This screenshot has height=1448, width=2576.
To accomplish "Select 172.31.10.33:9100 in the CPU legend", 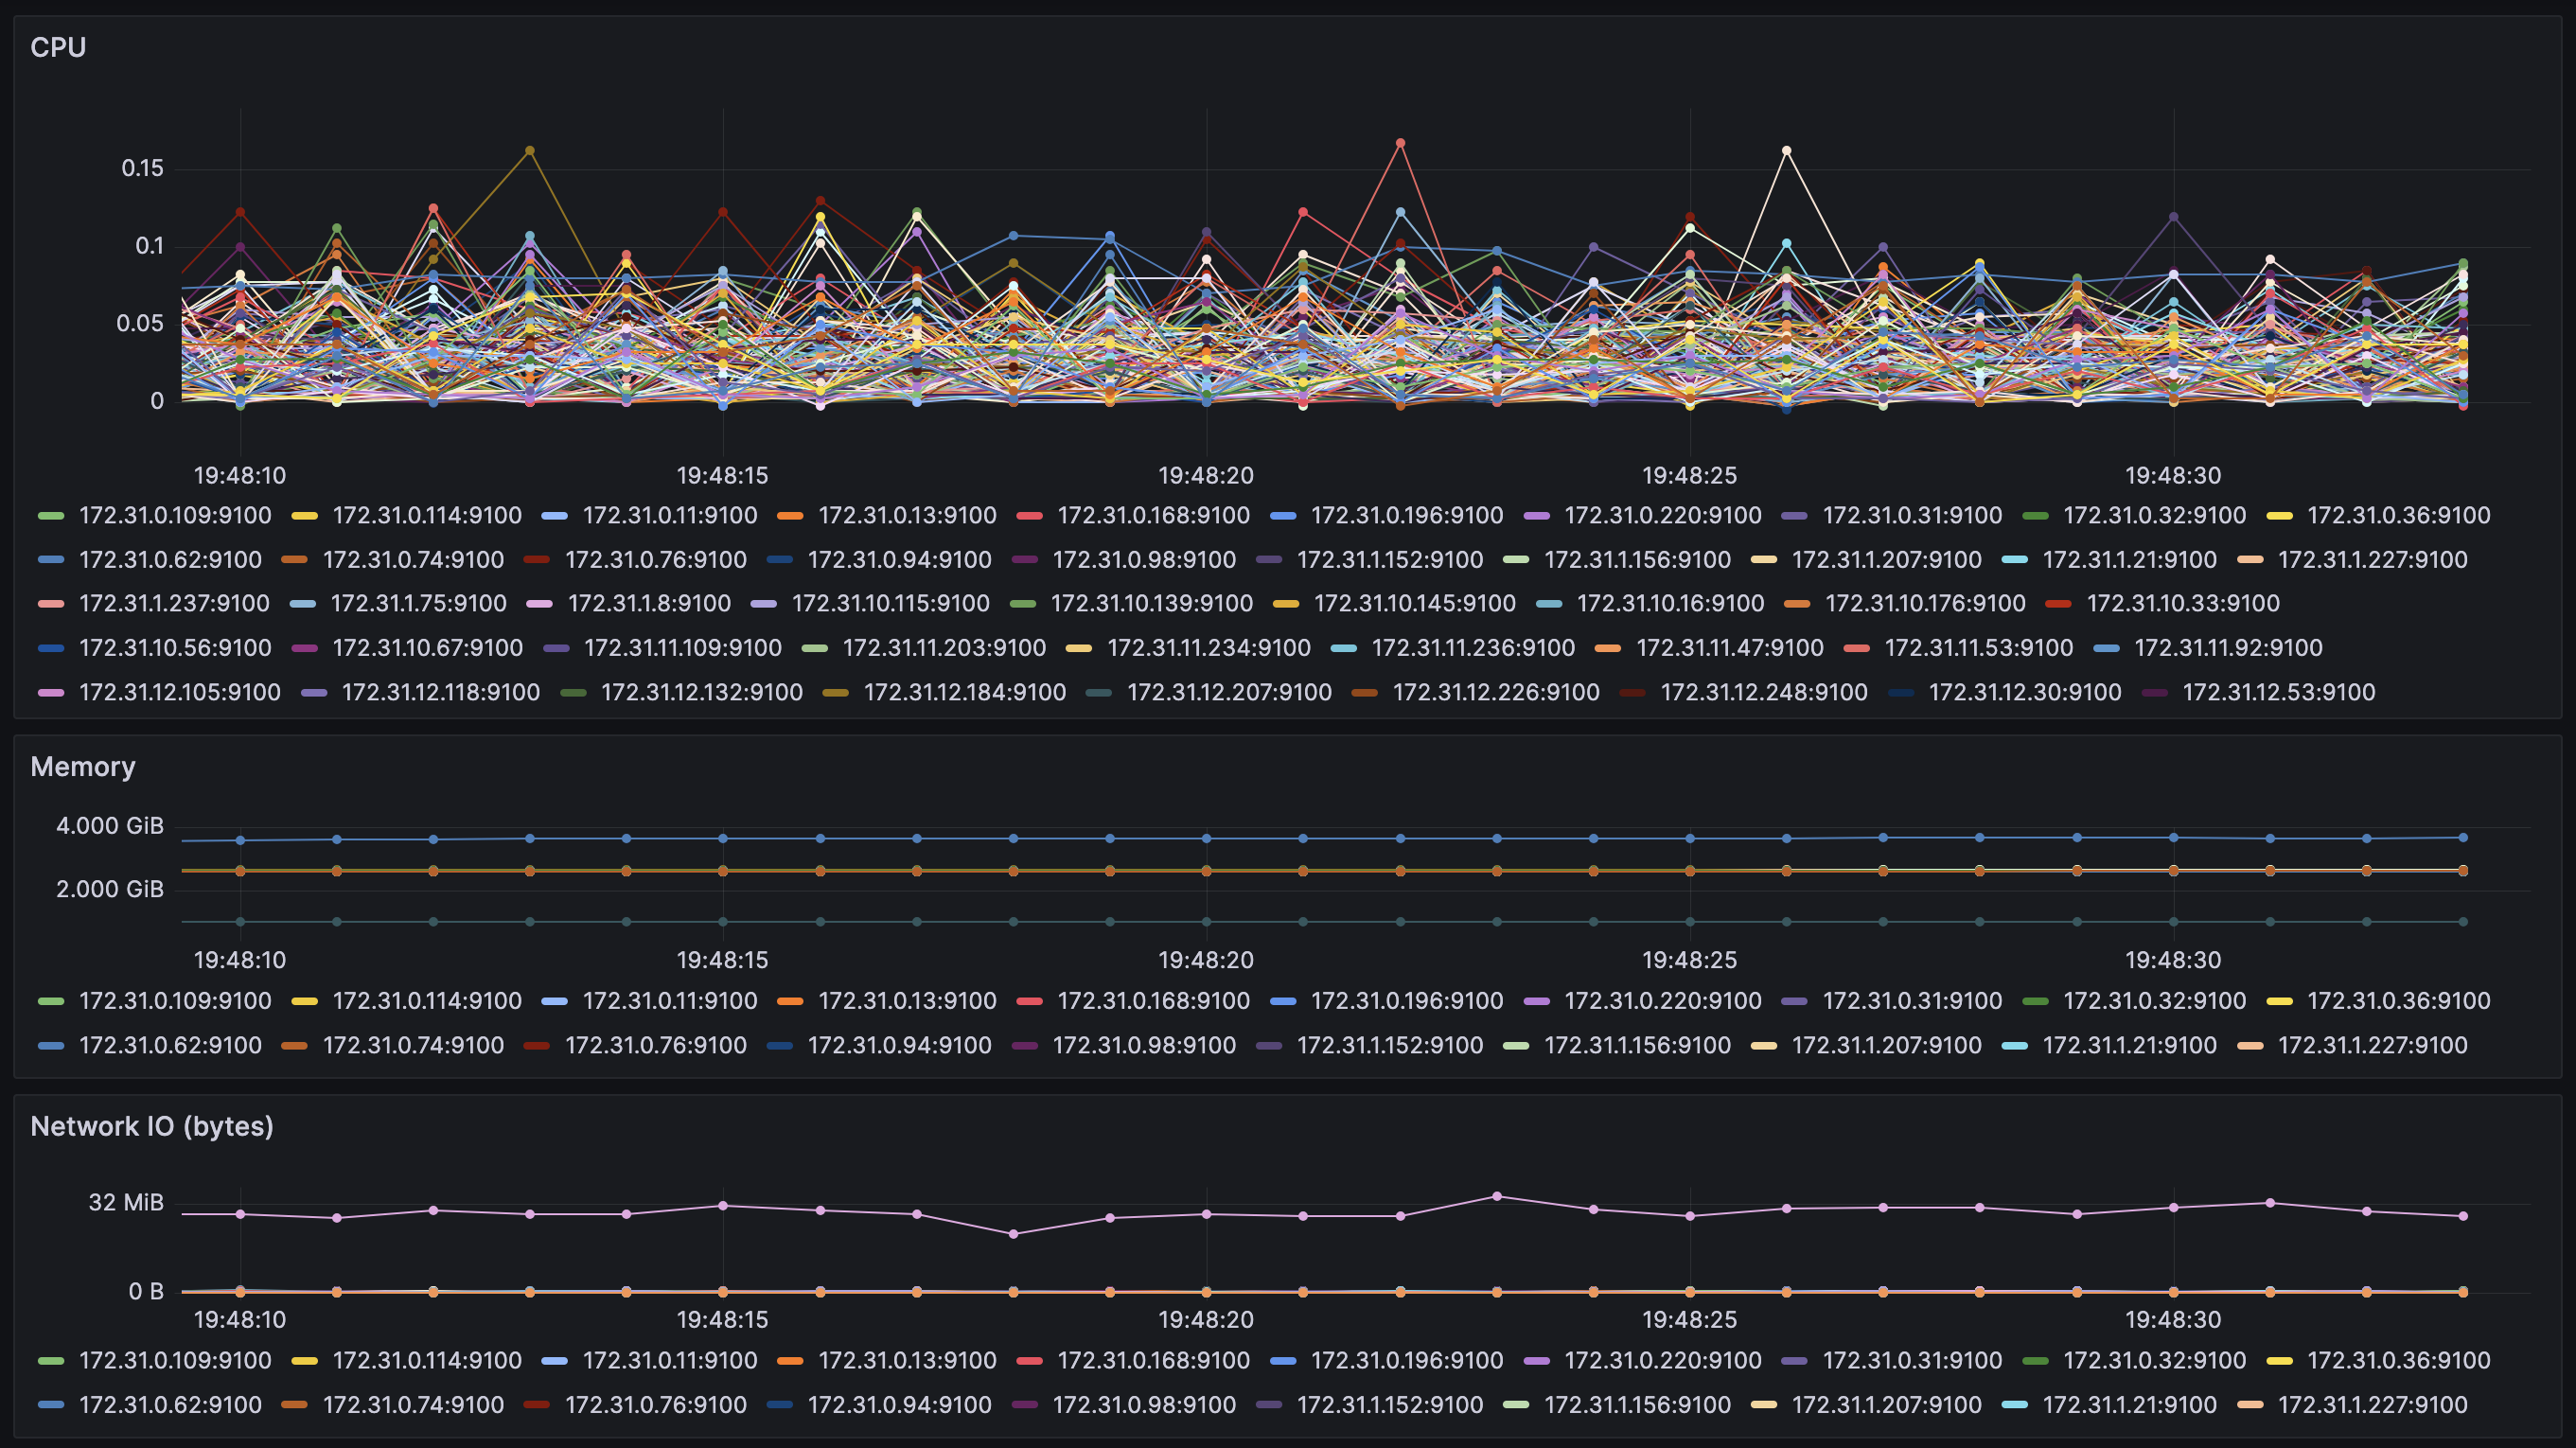I will (2182, 604).
